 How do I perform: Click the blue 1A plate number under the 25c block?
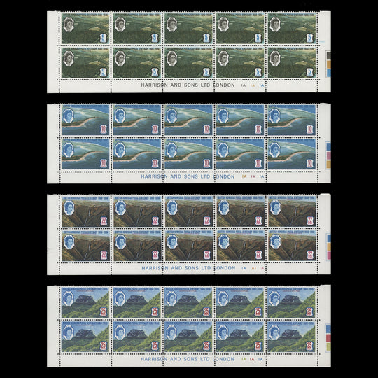click(x=261, y=359)
